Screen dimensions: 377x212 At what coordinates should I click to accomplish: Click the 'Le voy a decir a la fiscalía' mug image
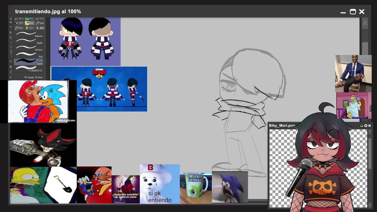point(196,188)
